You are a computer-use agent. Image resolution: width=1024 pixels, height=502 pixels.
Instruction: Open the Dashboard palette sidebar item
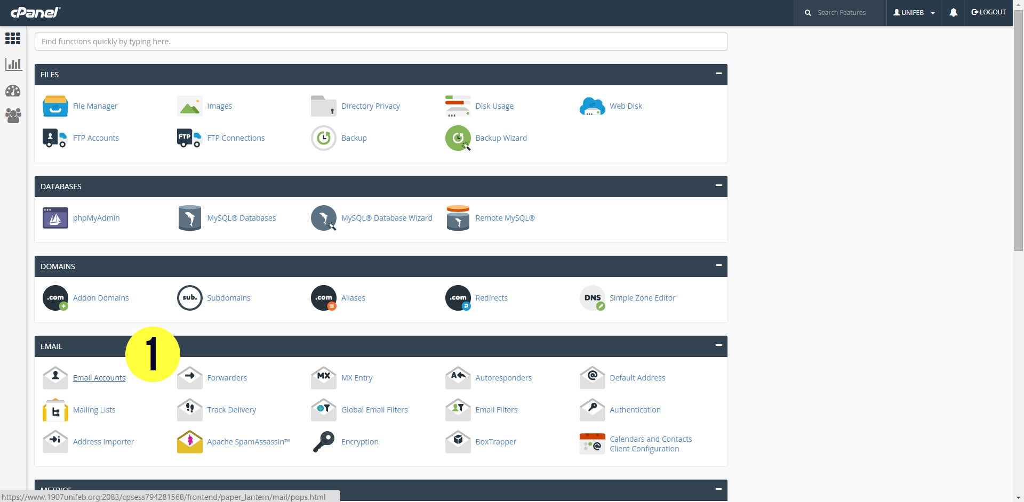click(x=13, y=91)
